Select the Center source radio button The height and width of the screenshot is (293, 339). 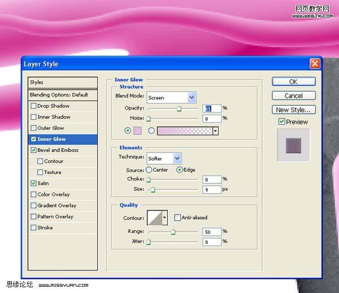click(149, 170)
